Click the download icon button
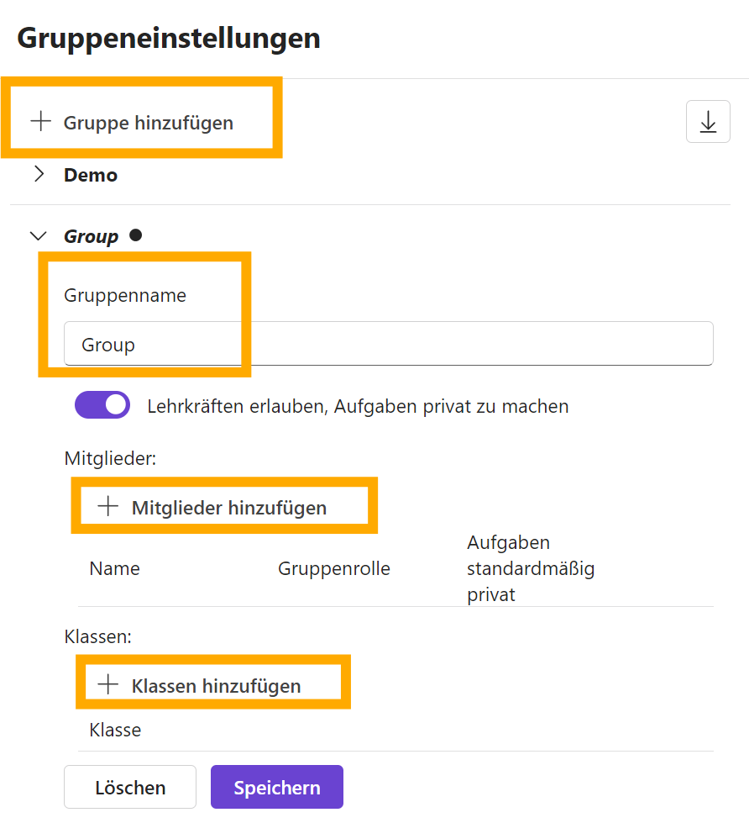The width and height of the screenshot is (749, 823). [708, 122]
